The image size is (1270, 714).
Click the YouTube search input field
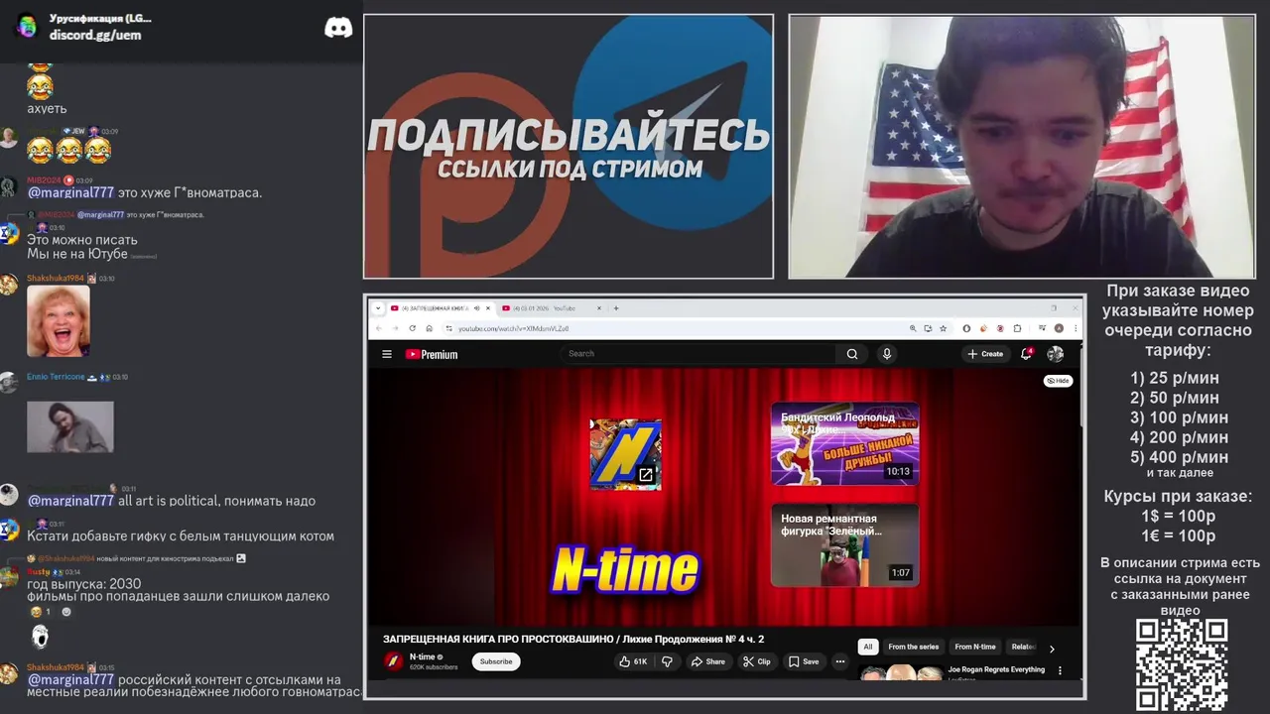click(699, 354)
